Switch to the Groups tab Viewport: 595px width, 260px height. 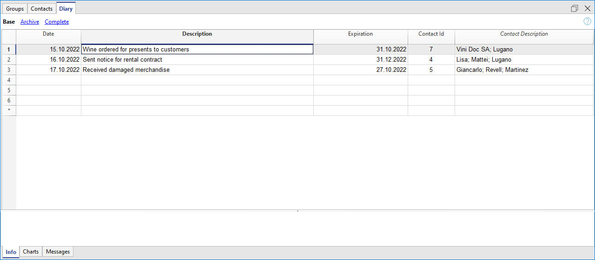click(15, 9)
